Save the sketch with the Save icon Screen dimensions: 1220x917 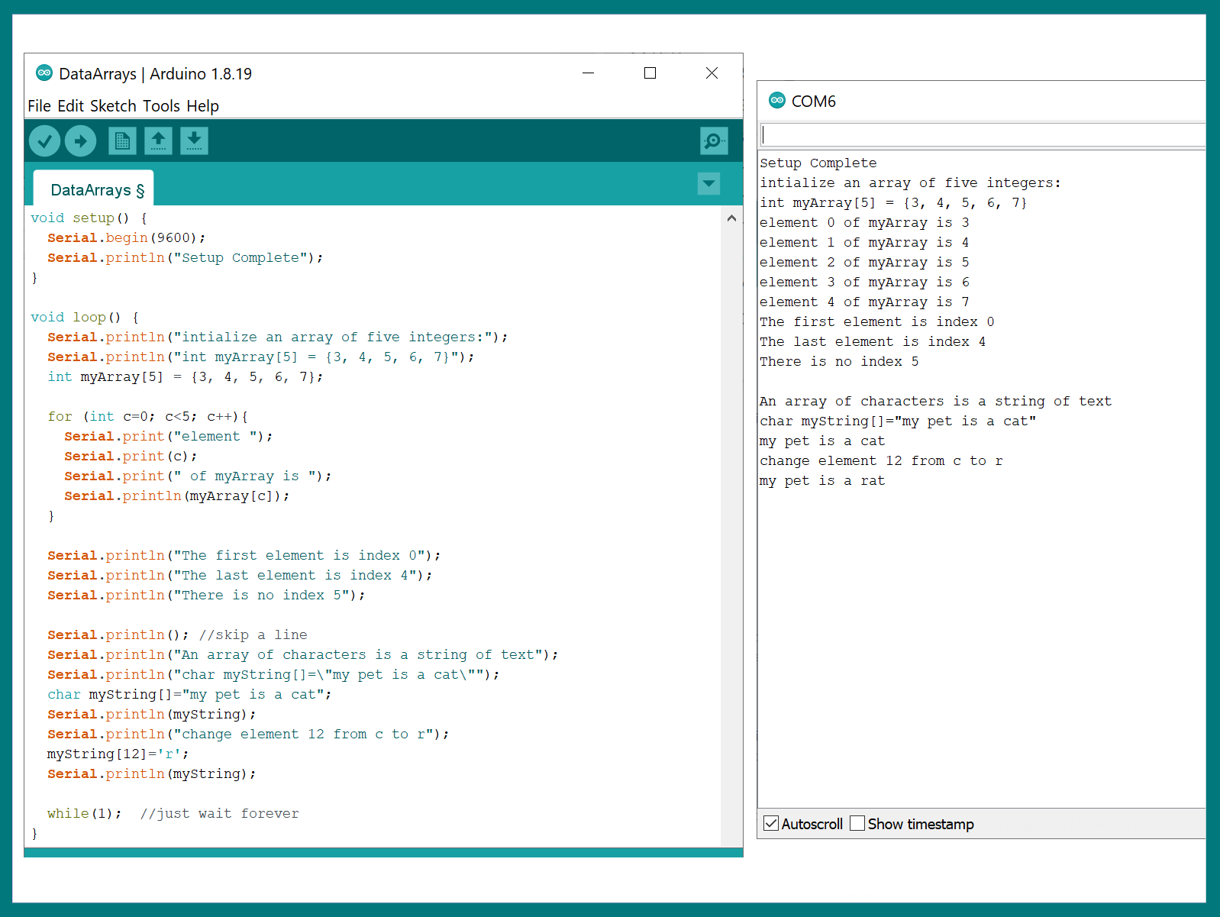pos(194,140)
